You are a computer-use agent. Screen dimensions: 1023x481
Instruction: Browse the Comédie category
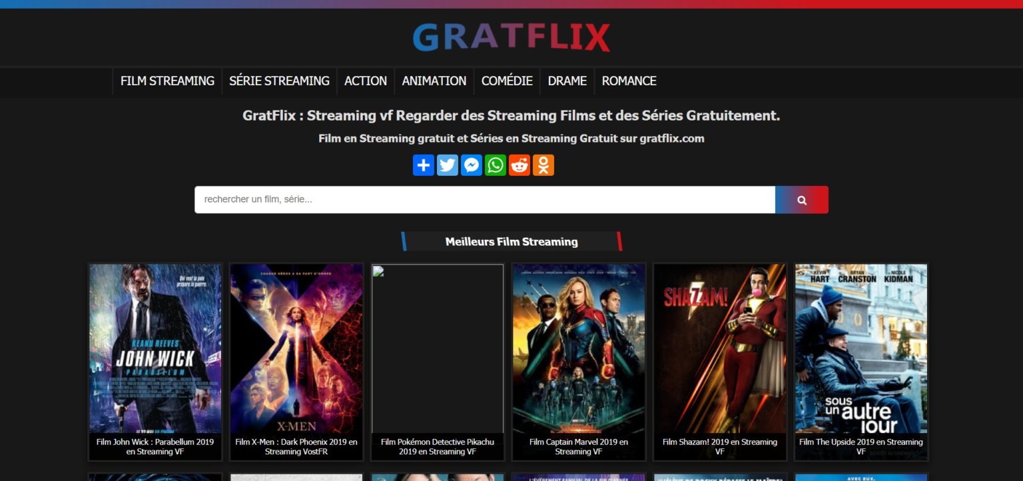[507, 81]
